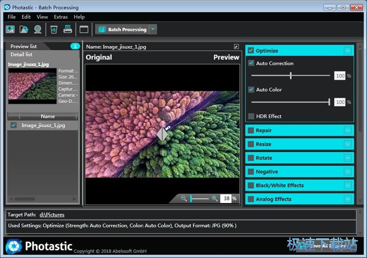Click the recycle bin toolbar icon
The width and height of the screenshot is (367, 258).
pos(54,29)
